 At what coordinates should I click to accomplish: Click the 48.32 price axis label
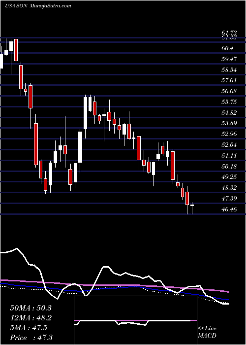pos(229,187)
